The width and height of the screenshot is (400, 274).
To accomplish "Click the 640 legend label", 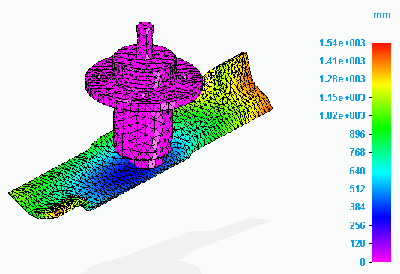I will pyautogui.click(x=357, y=171).
